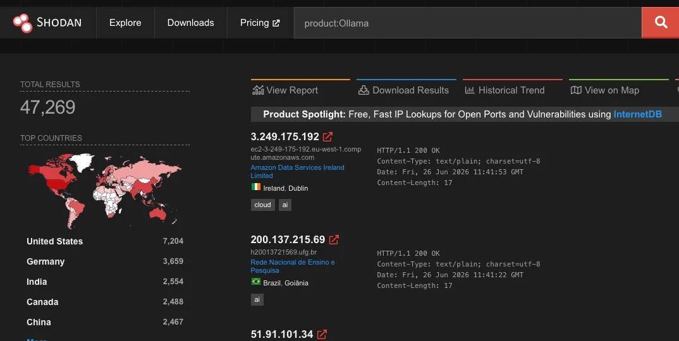Screen dimensions: 679x341
Task: Click the date line ending 11:41:53 GMT
Action: click(450, 172)
